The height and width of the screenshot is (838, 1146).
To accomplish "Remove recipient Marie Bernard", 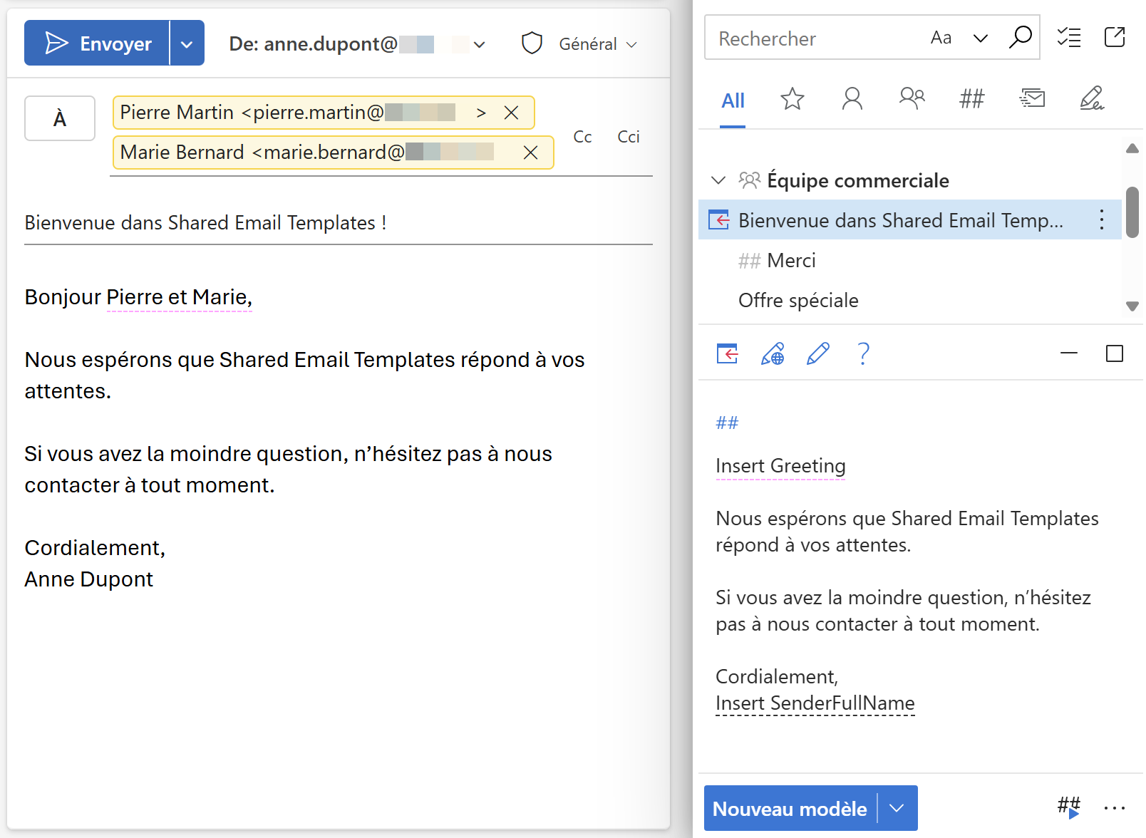I will tap(530, 152).
